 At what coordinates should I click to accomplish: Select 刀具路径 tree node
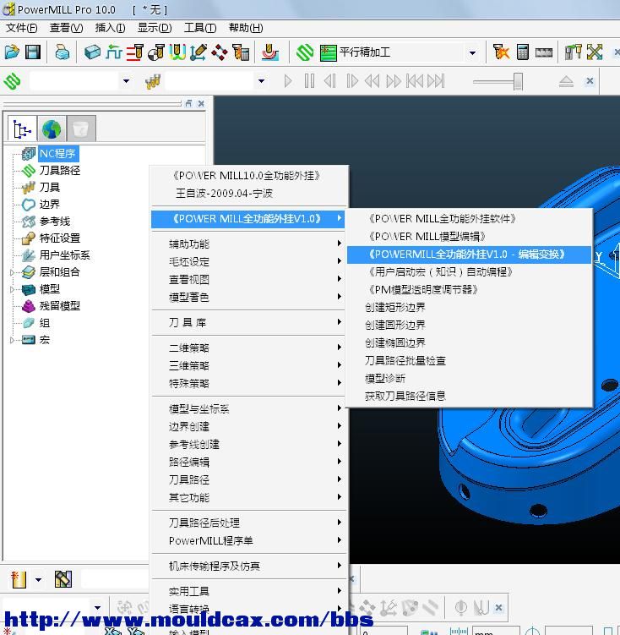59,171
